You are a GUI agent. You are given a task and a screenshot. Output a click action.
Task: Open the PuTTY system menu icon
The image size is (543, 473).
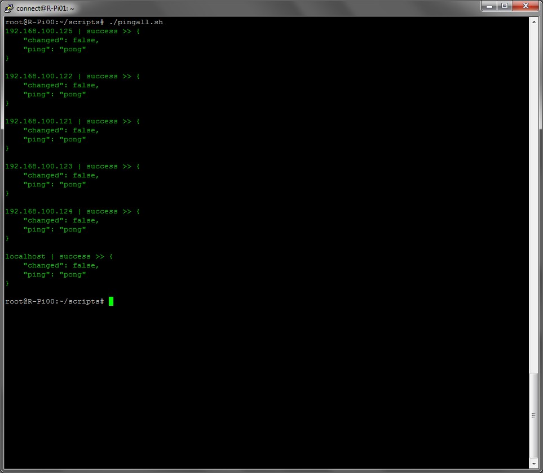pos(9,8)
